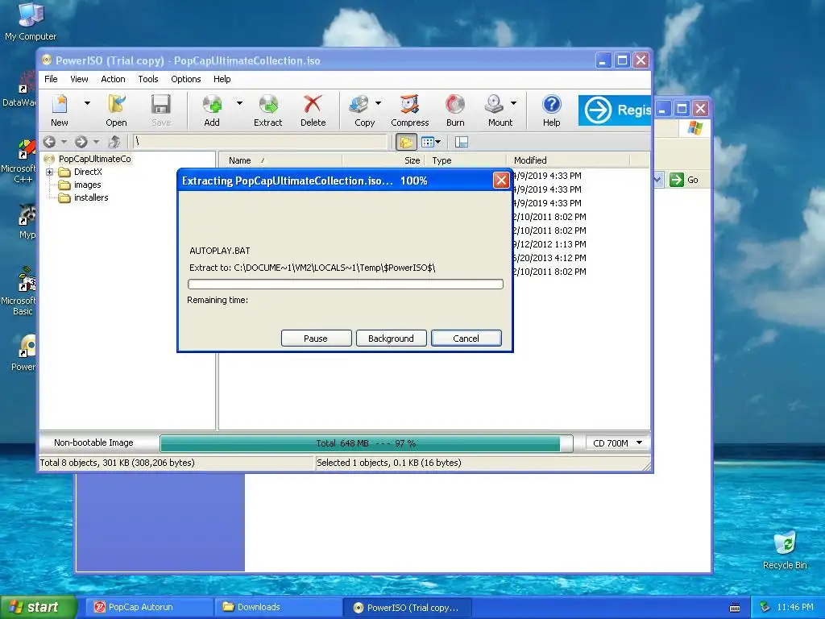This screenshot has height=619, width=825.
Task: Click the Total 648 MB capacity bar
Action: (x=367, y=443)
